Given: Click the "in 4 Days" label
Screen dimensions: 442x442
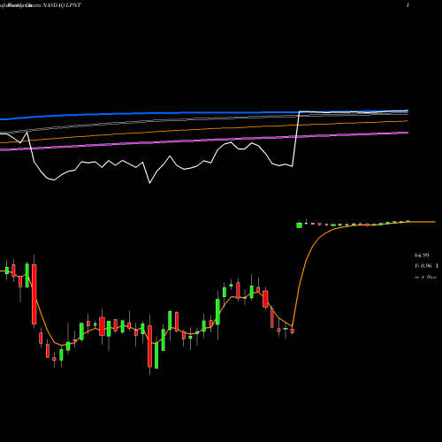Looking at the screenshot, I should [x=425, y=277].
